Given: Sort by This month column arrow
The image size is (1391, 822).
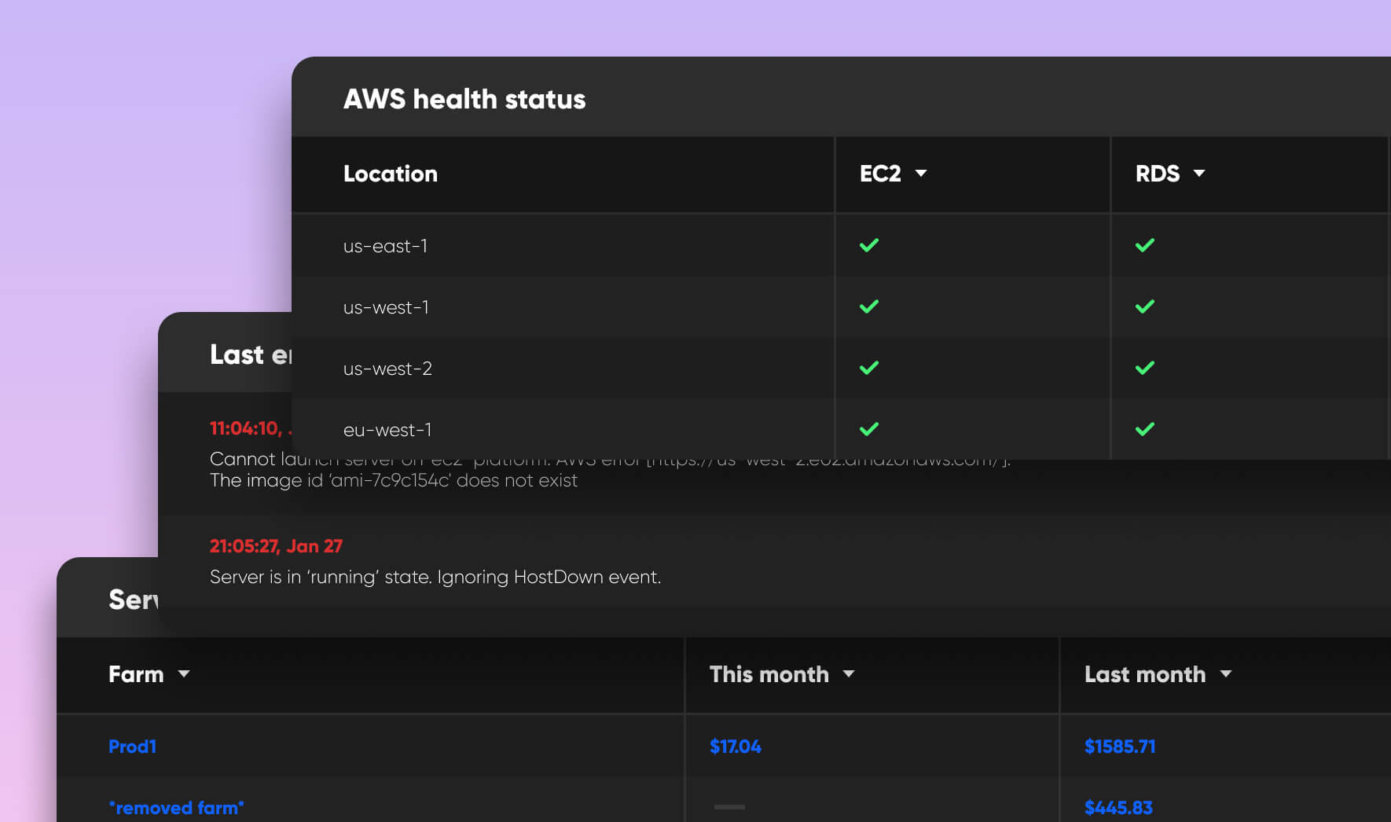Looking at the screenshot, I should (849, 674).
